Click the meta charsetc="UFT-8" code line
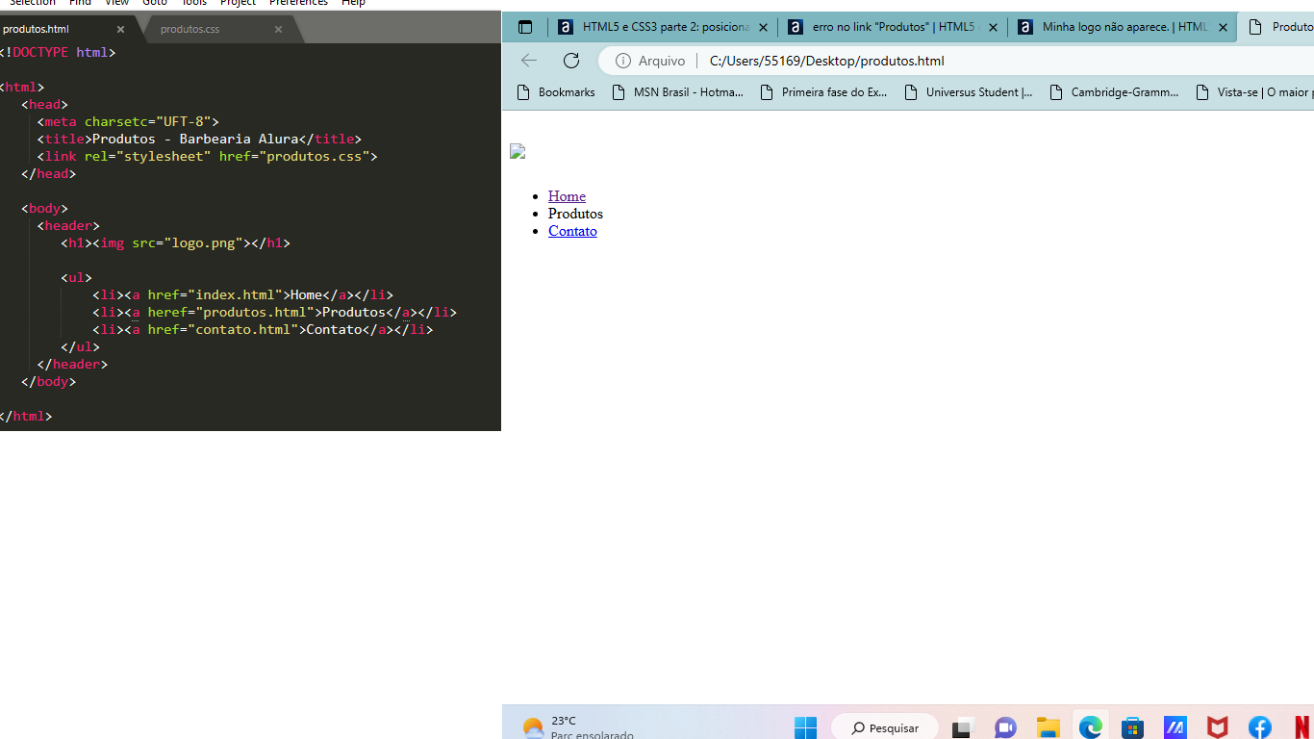 click(128, 121)
